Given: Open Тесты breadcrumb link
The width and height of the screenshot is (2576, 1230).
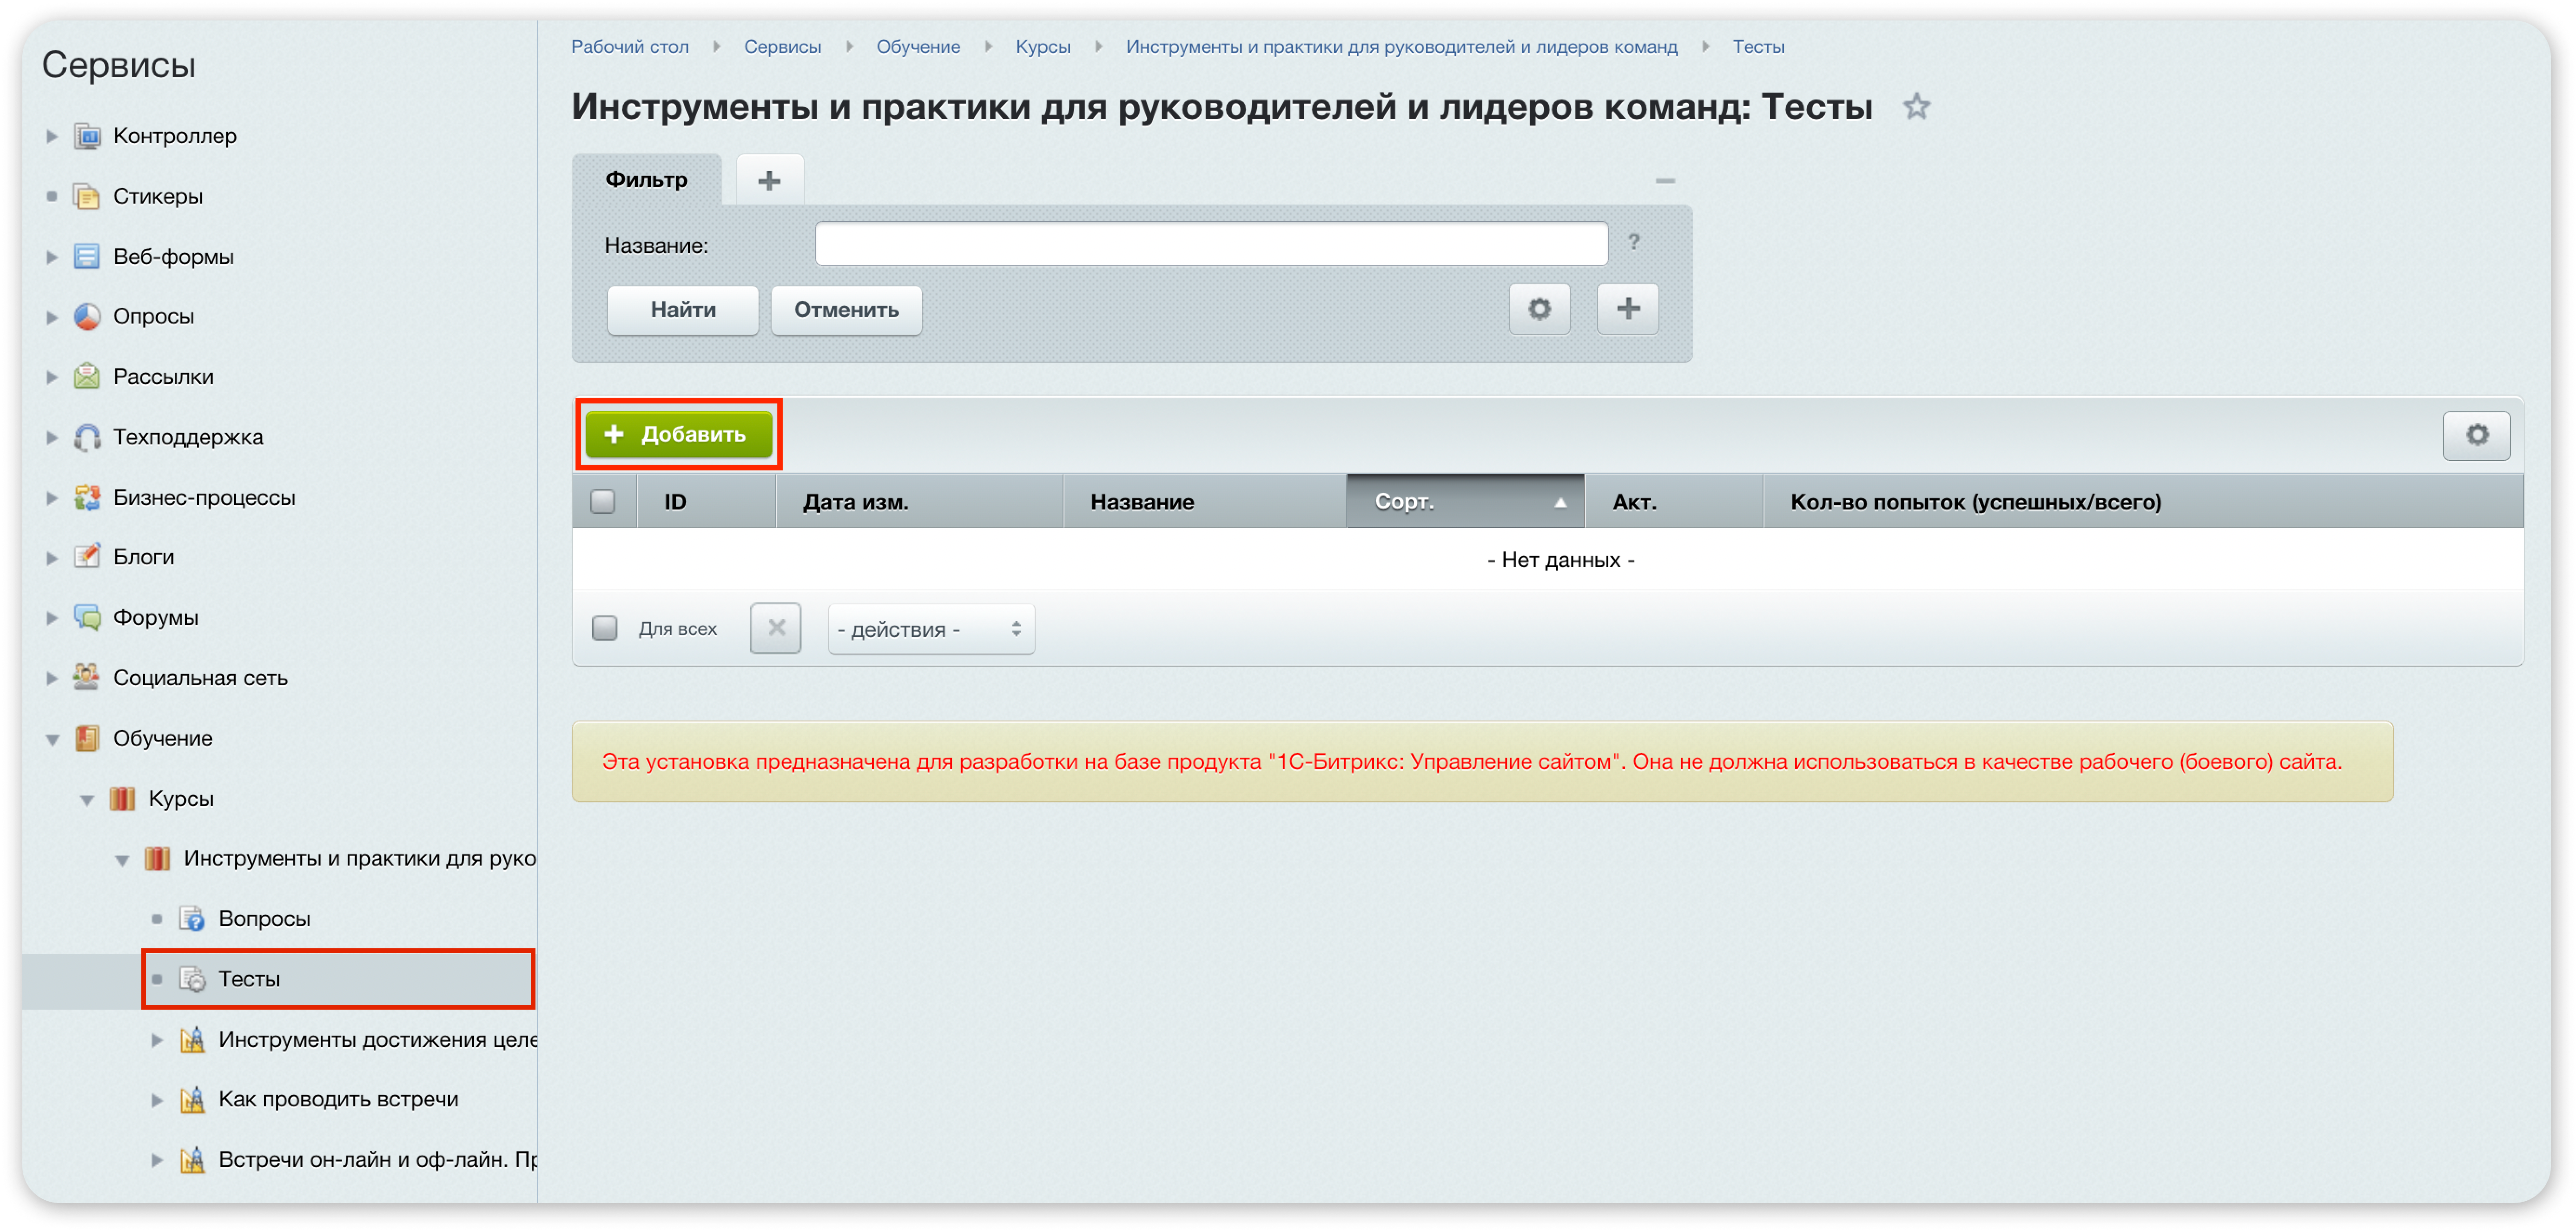Looking at the screenshot, I should (1758, 46).
